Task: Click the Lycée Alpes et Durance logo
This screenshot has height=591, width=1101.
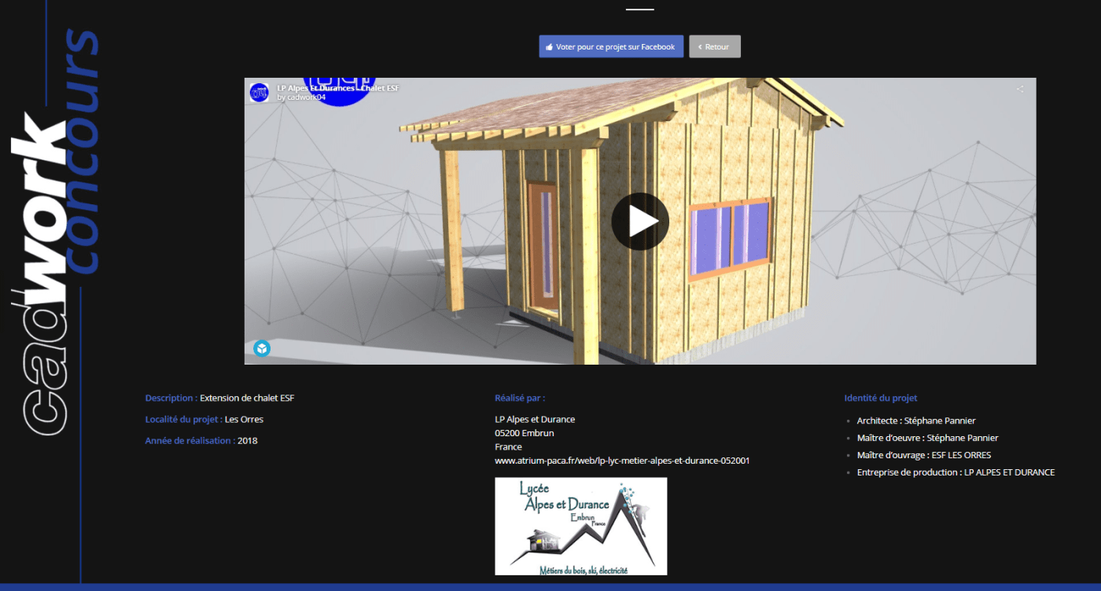Action: coord(580,526)
